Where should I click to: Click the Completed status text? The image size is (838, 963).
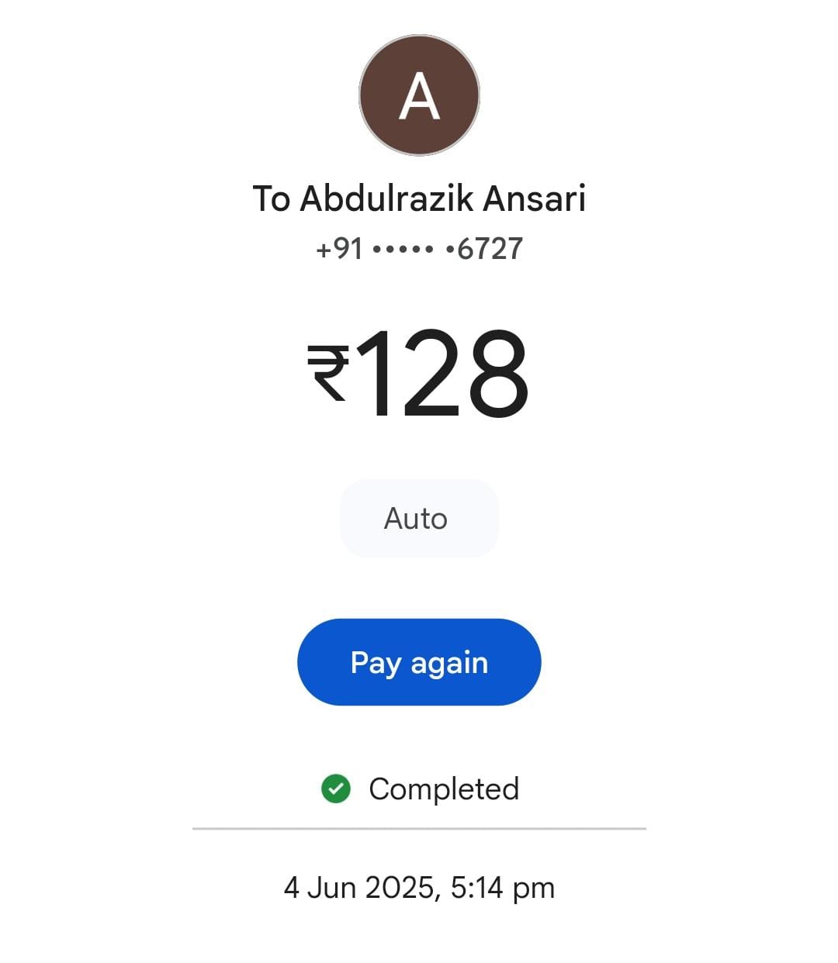coord(444,789)
